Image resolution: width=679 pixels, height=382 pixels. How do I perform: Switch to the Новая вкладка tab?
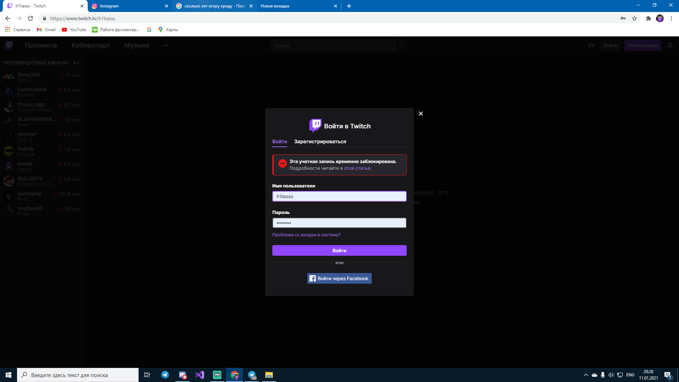(299, 6)
